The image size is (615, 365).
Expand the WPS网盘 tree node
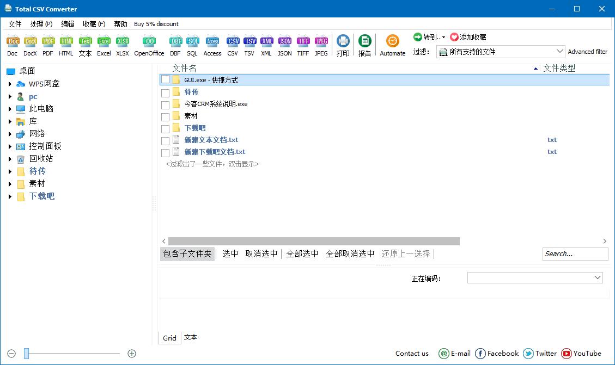pos(10,84)
